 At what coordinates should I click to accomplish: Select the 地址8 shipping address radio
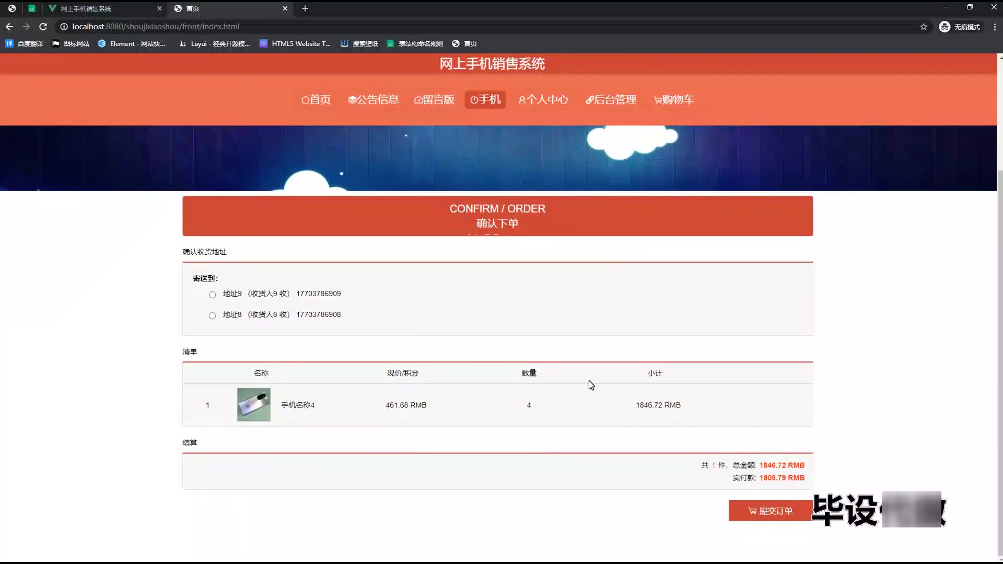coord(212,315)
